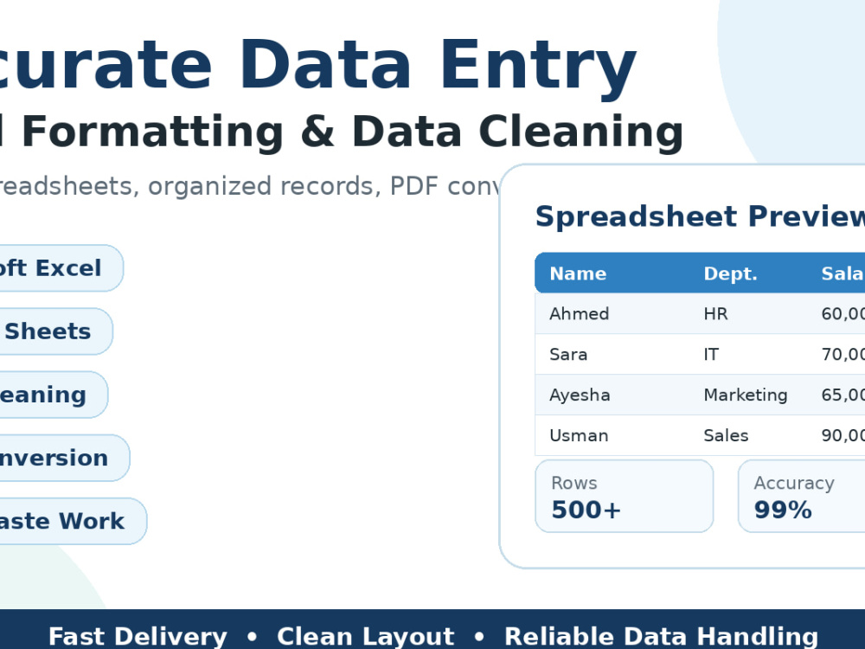The width and height of the screenshot is (865, 649).
Task: Click the 'Excel' pill label
Action: pyautogui.click(x=61, y=268)
